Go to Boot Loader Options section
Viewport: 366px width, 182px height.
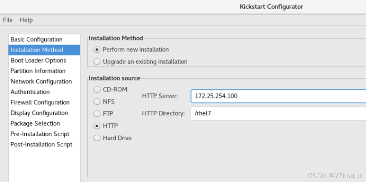coord(38,61)
